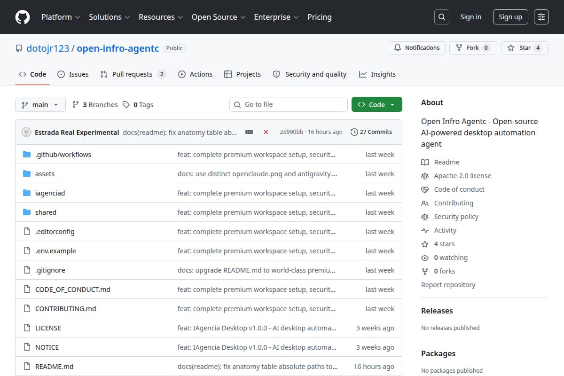Image resolution: width=564 pixels, height=376 pixels.
Task: View the Insights tab
Action: [377, 74]
